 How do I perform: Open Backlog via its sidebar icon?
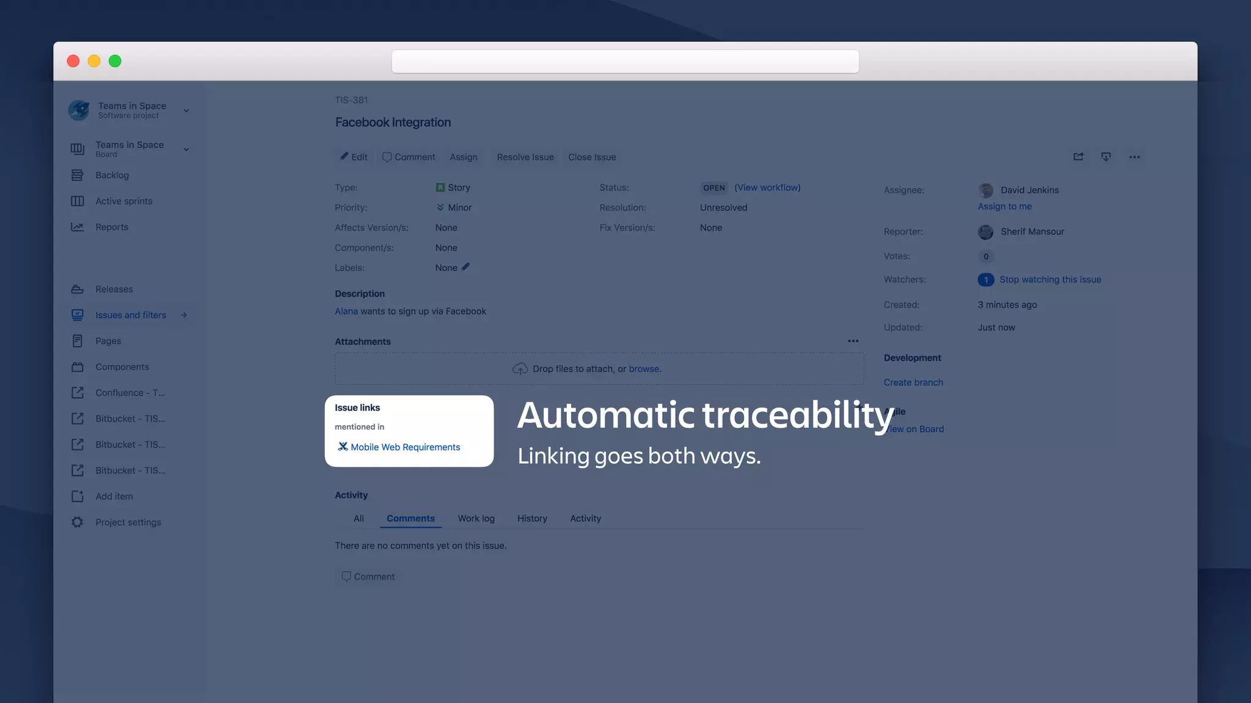pyautogui.click(x=77, y=175)
